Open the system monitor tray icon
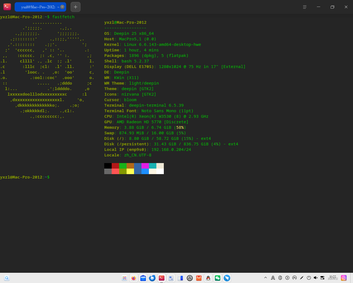This screenshot has width=353, height=283. (x=295, y=278)
